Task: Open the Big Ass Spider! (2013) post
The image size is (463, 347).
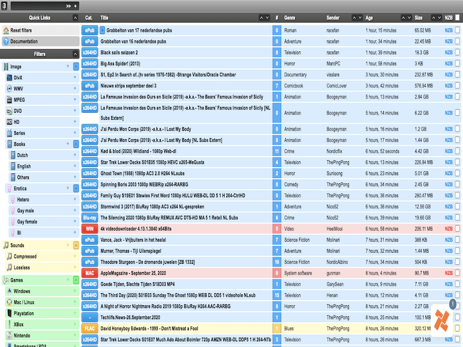Action: (120, 64)
